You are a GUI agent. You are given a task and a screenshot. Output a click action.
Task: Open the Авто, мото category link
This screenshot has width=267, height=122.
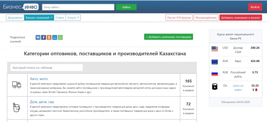click(39, 79)
